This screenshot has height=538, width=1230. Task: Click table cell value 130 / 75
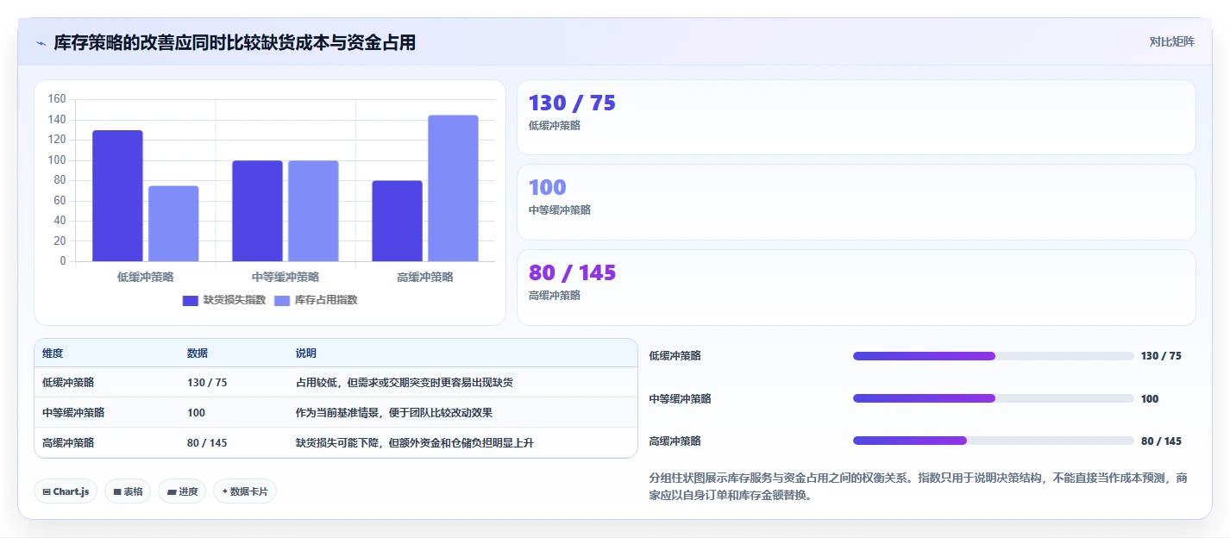[x=207, y=382]
